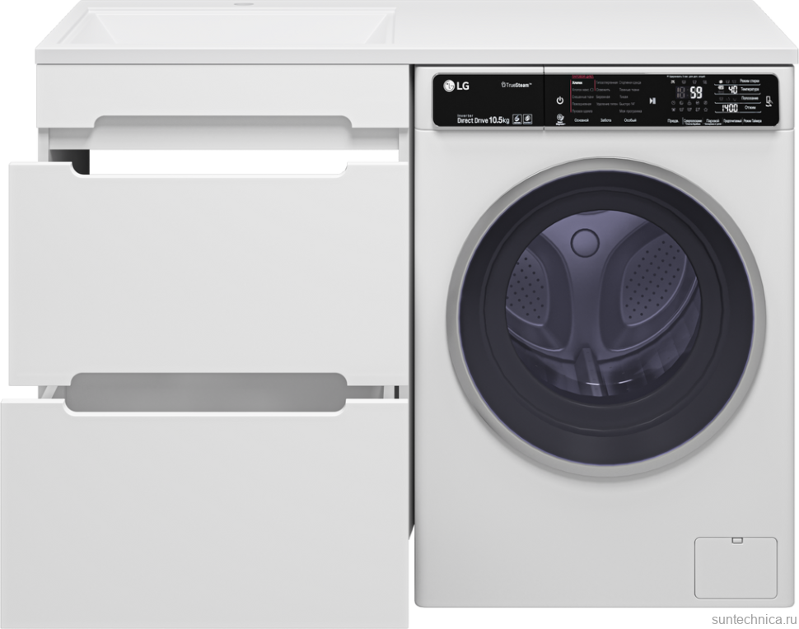Click the LG logo on the panel
The image size is (799, 629).
click(x=456, y=84)
